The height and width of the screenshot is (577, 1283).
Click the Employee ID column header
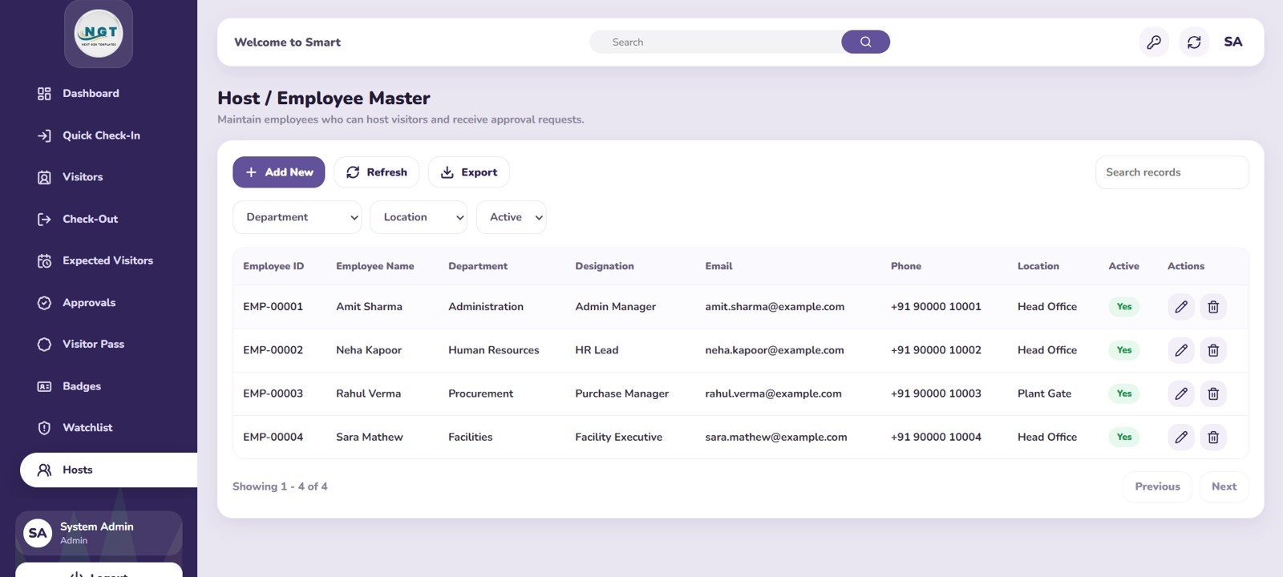(x=273, y=266)
